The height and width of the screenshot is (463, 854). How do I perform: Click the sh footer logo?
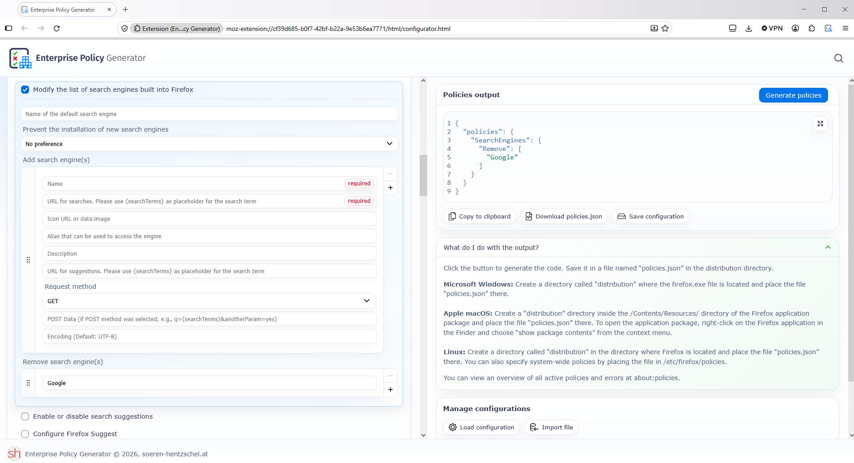(x=14, y=454)
